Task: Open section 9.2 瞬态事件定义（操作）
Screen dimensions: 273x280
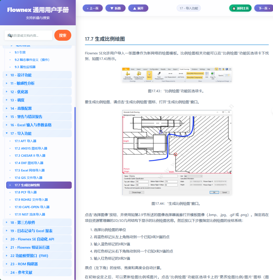Action: pos(32,60)
